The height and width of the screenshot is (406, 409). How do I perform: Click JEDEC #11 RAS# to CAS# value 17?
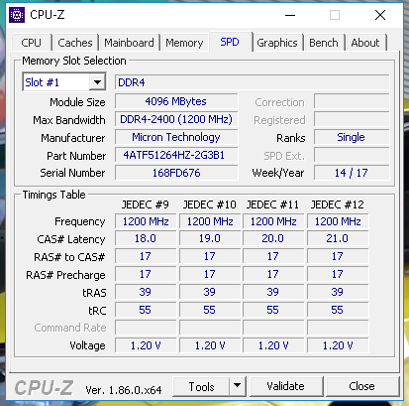273,256
